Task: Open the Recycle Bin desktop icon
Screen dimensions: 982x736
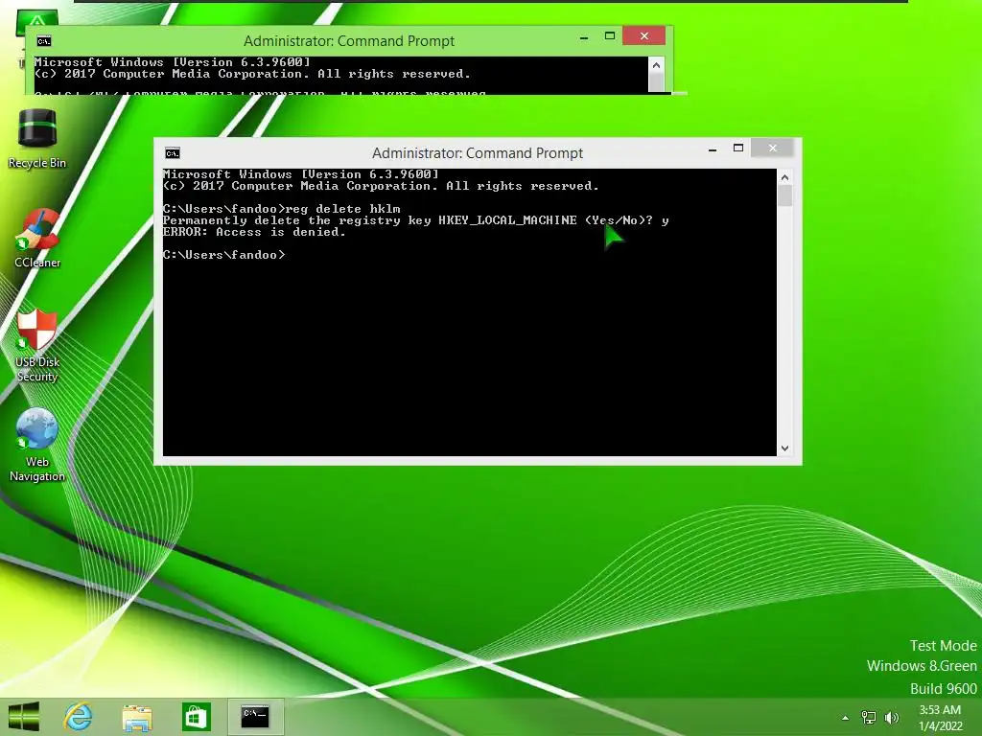Action: tap(37, 138)
